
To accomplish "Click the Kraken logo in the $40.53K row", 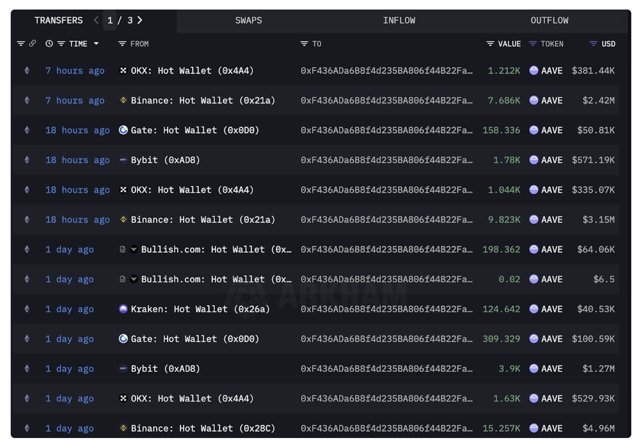I will click(124, 309).
